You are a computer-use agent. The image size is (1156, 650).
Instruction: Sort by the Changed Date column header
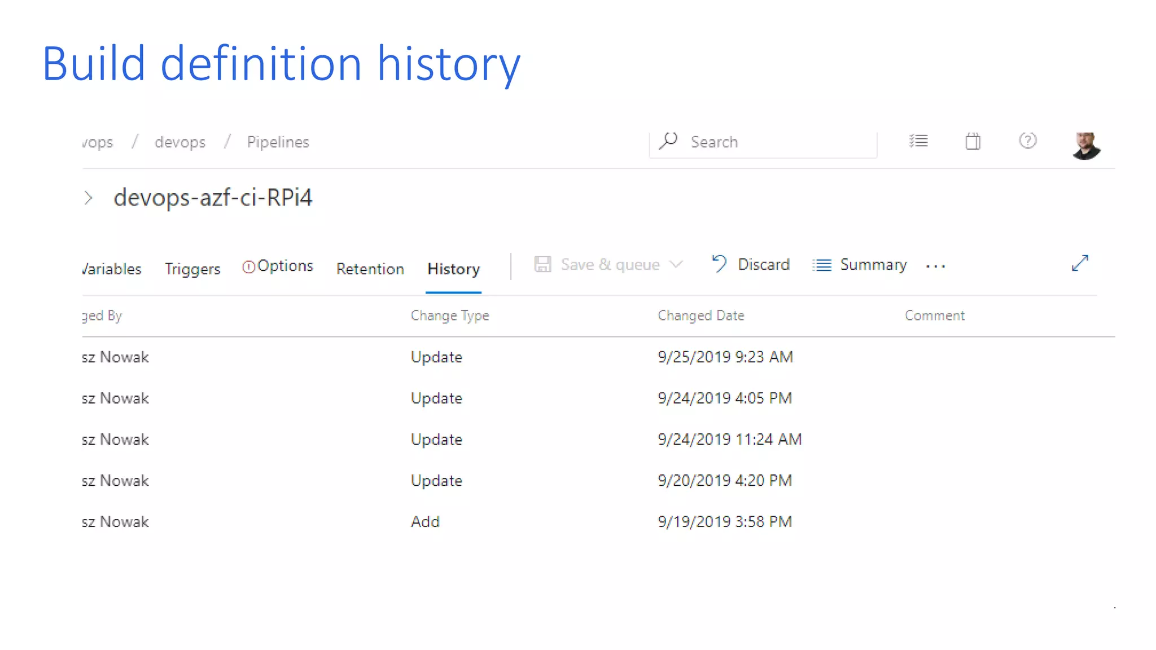tap(700, 316)
